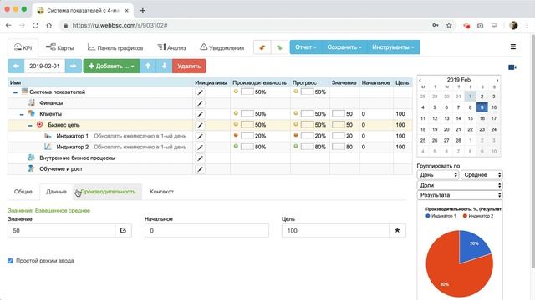The width and height of the screenshot is (535, 300).
Task: Collapse the Система показателей node
Action: click(x=15, y=92)
